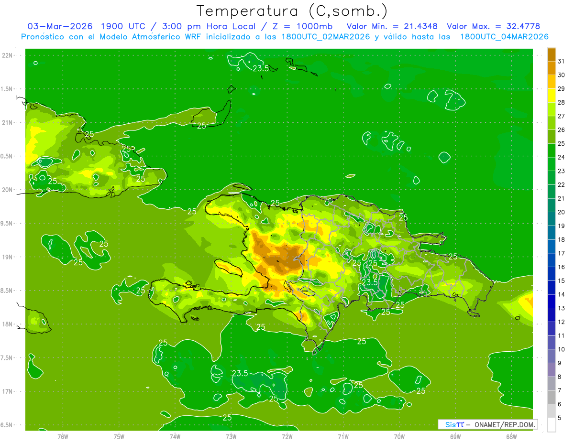The height and width of the screenshot is (443, 574).
Task: Click the "Temperatura (C,somb.)" chart title
Action: pos(292,11)
